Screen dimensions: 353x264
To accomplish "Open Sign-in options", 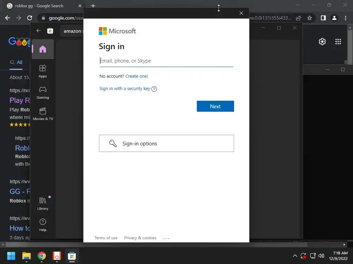I will coord(167,143).
